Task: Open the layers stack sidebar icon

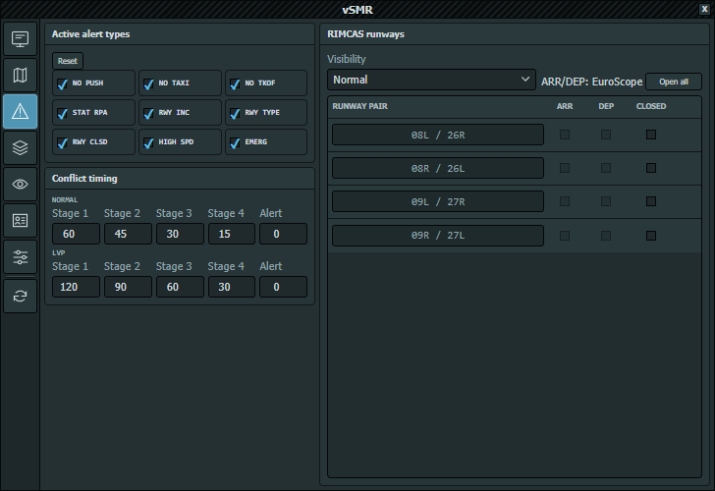Action: point(20,147)
